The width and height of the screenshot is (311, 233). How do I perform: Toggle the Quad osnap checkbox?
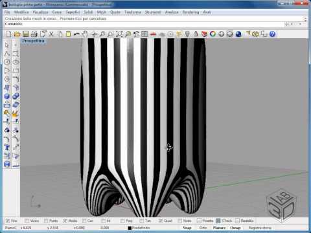click(x=161, y=221)
